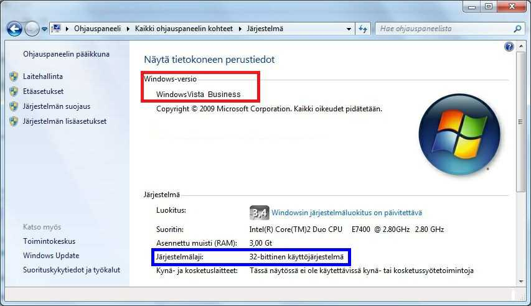
Task: Click the shield icon beside Laitehallinta
Action: (14, 76)
